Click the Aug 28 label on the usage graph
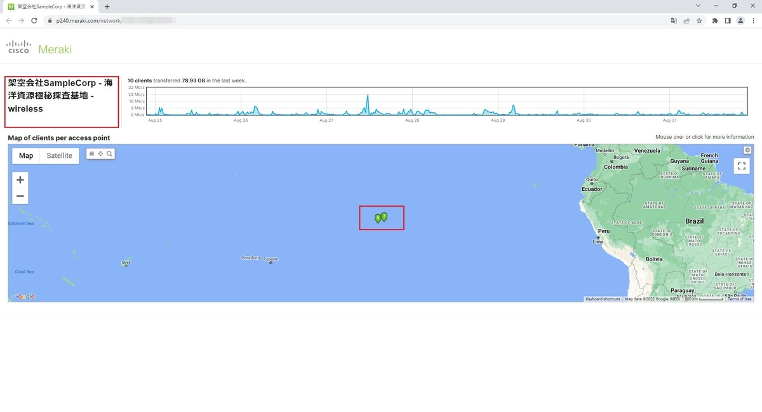This screenshot has width=762, height=412. (x=412, y=120)
